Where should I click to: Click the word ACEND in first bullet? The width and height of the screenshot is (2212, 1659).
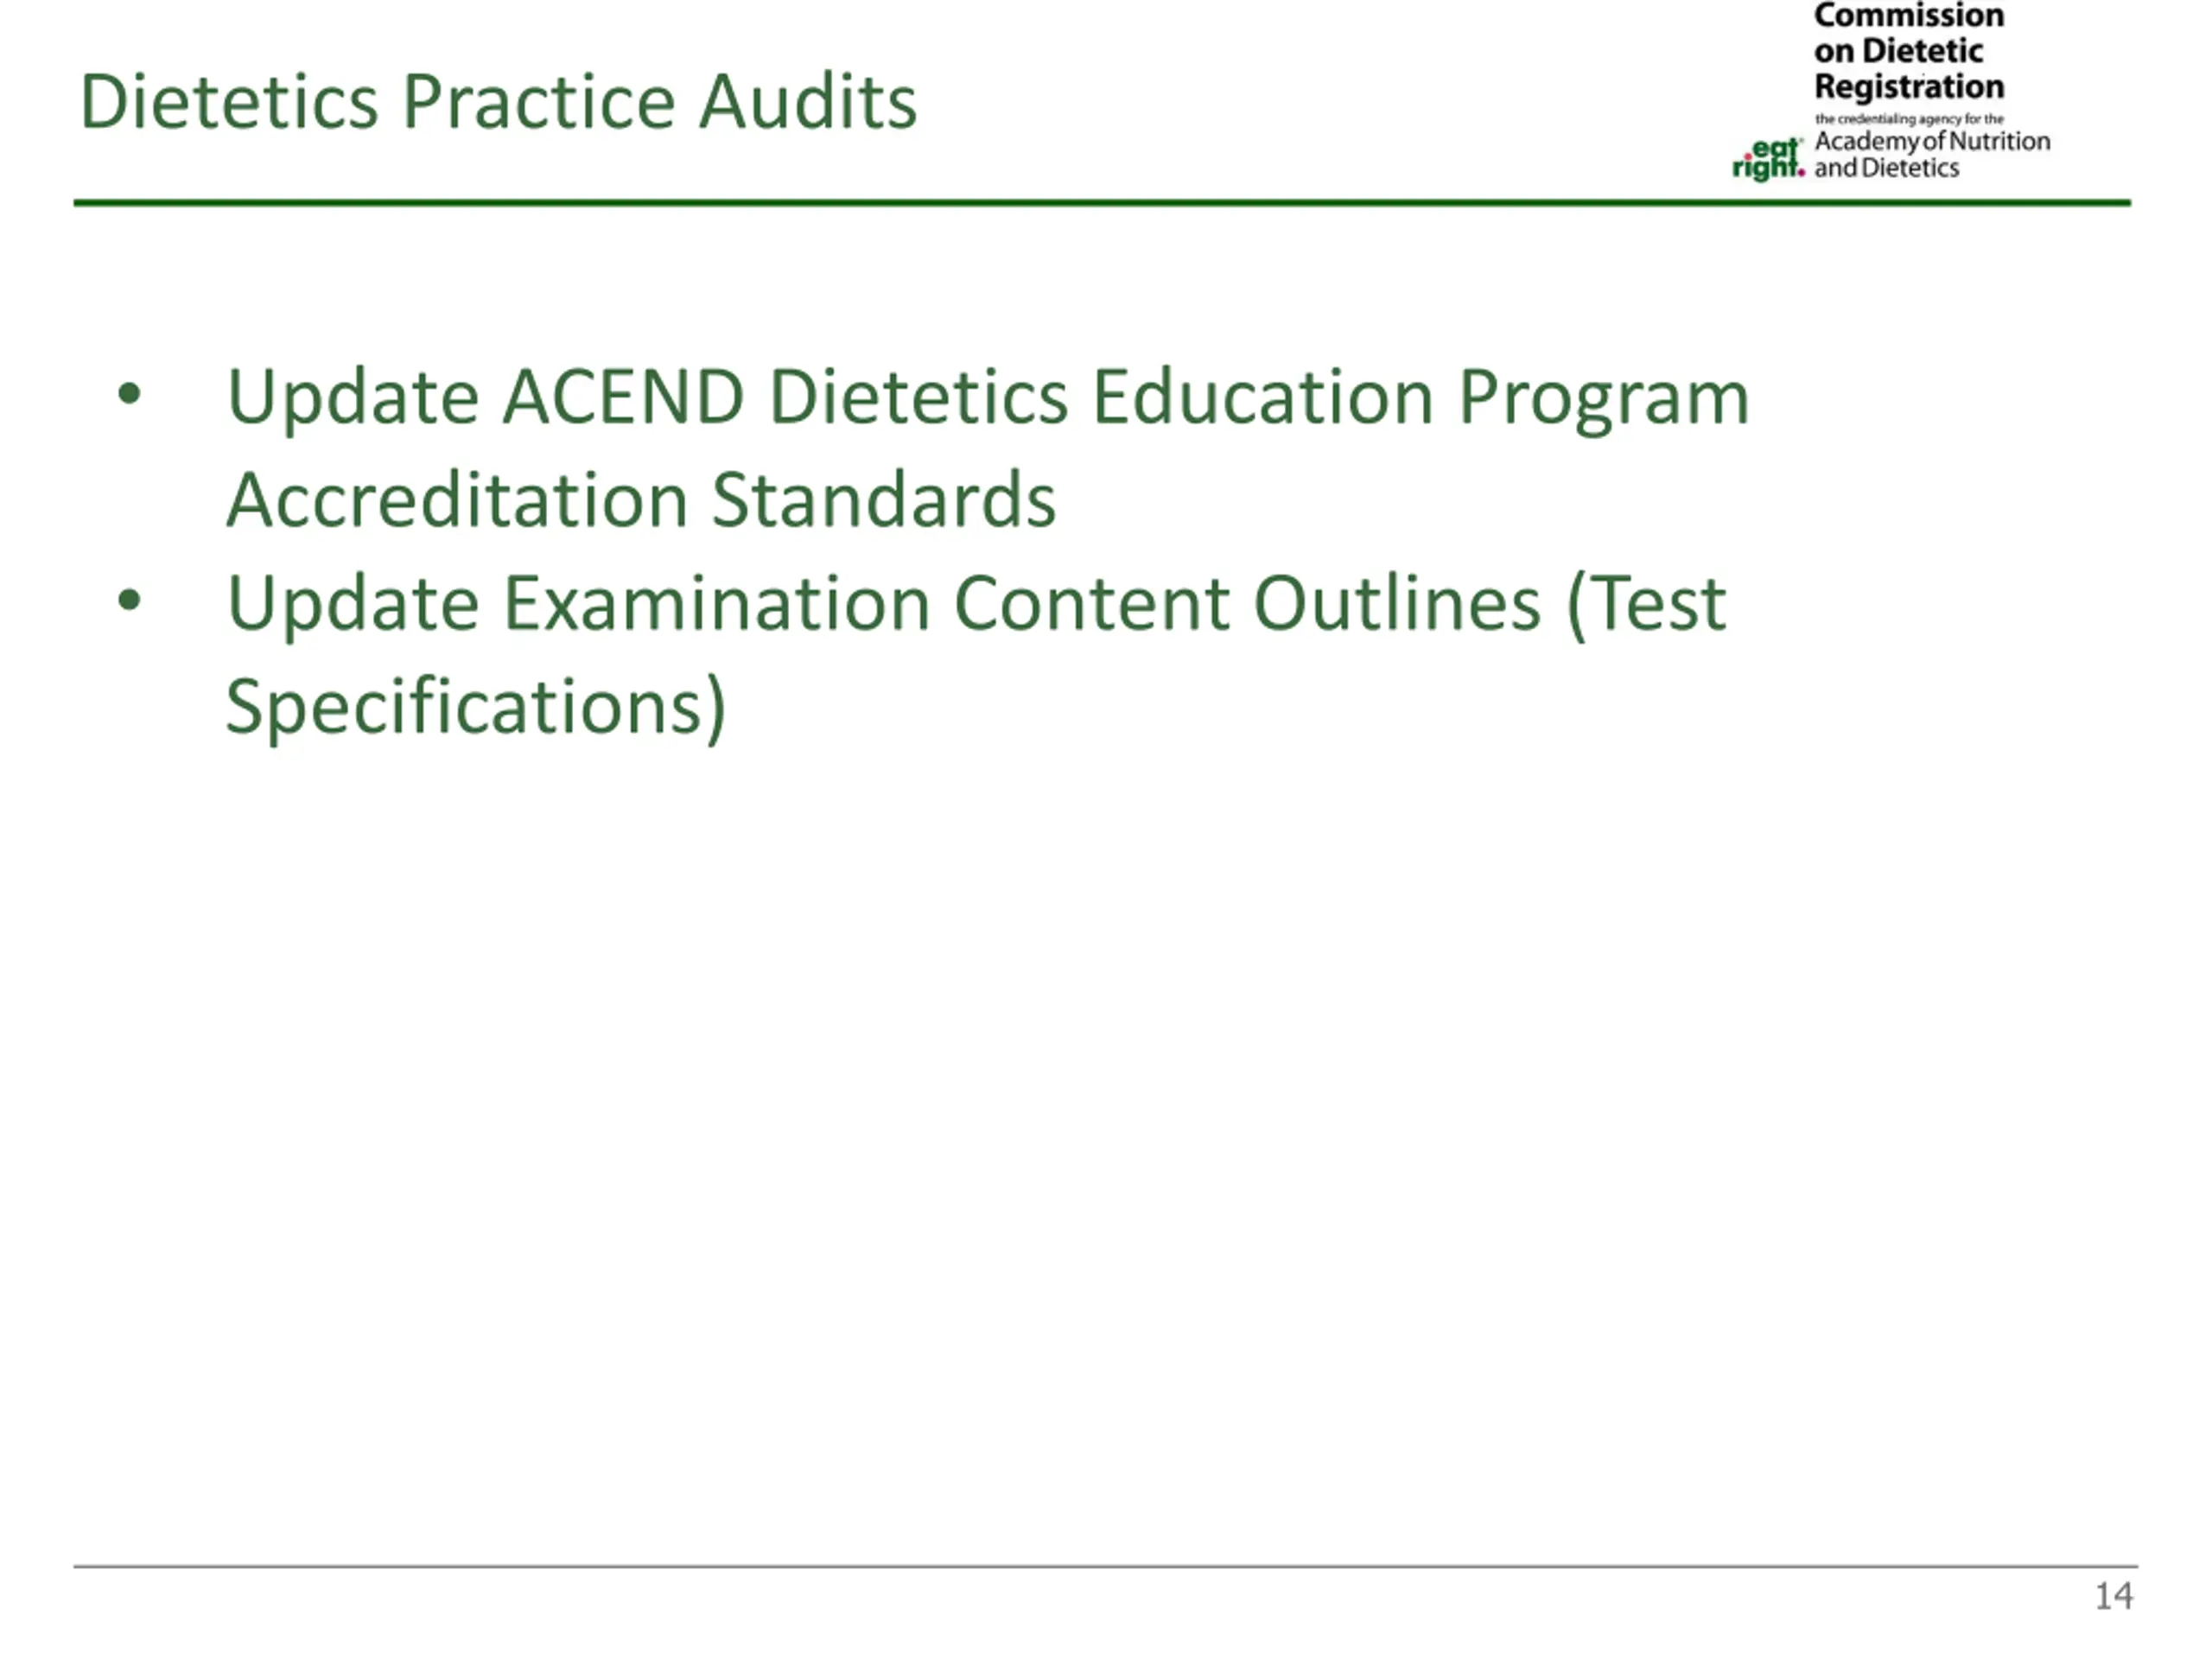pyautogui.click(x=623, y=397)
